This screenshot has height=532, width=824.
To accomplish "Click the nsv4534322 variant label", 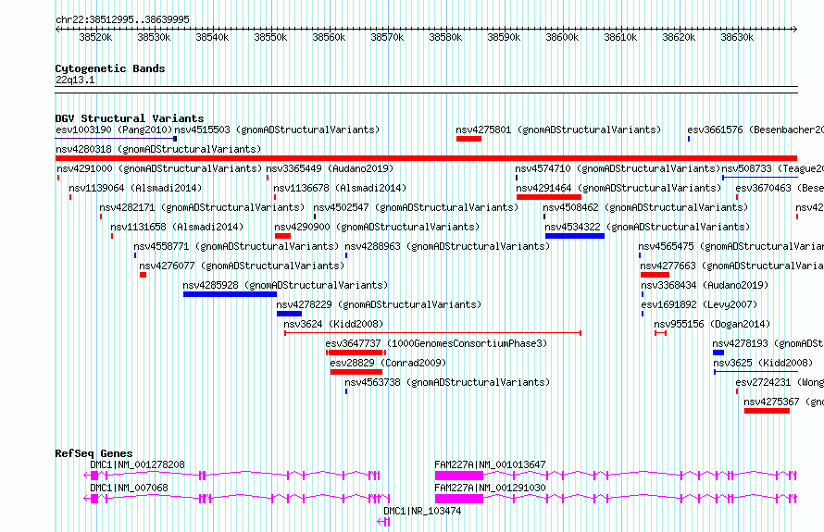I will click(x=647, y=227).
